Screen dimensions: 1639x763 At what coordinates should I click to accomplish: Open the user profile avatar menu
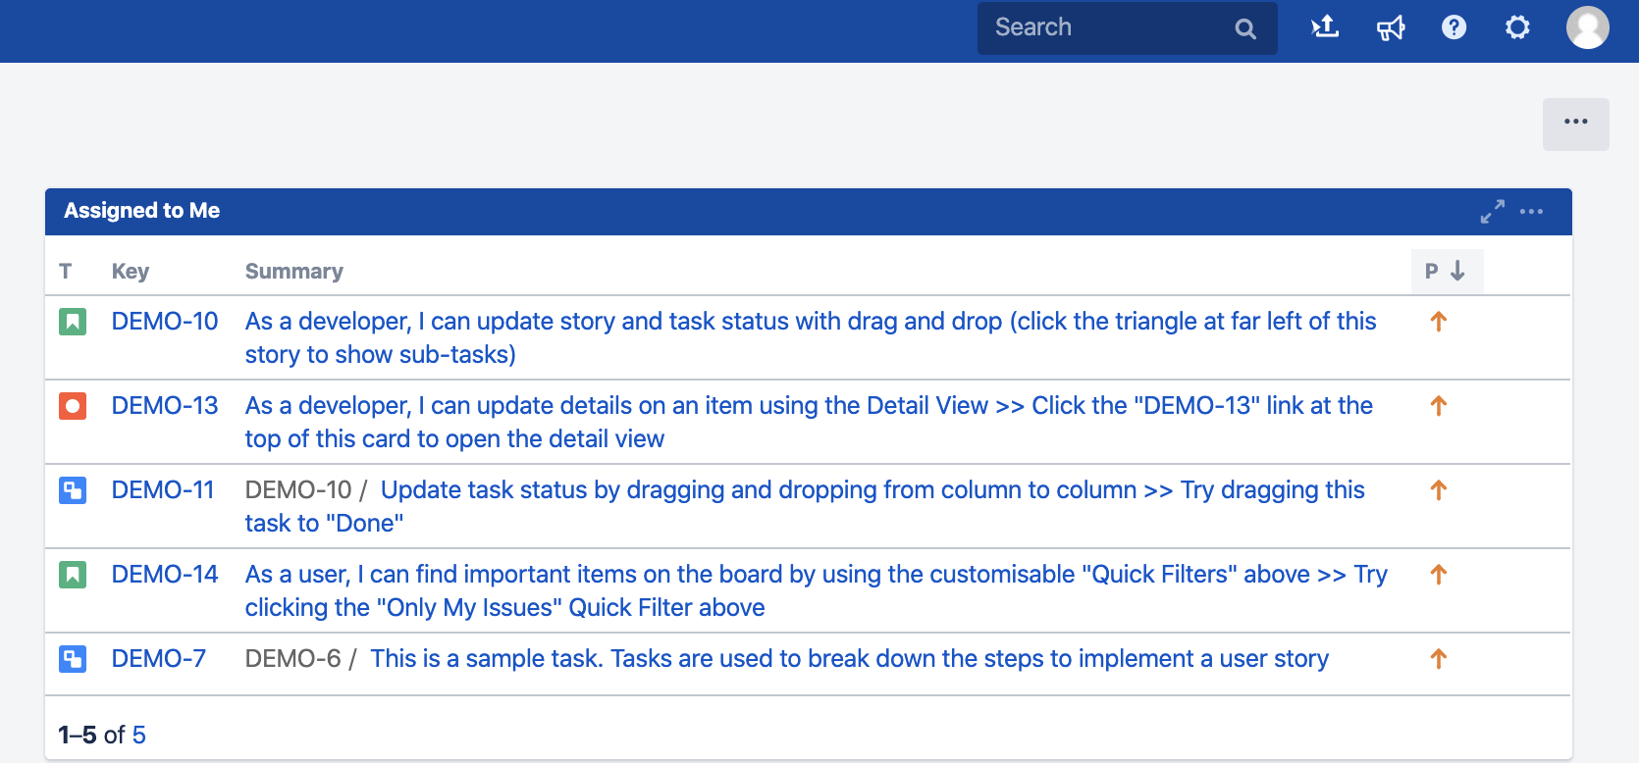[1587, 27]
